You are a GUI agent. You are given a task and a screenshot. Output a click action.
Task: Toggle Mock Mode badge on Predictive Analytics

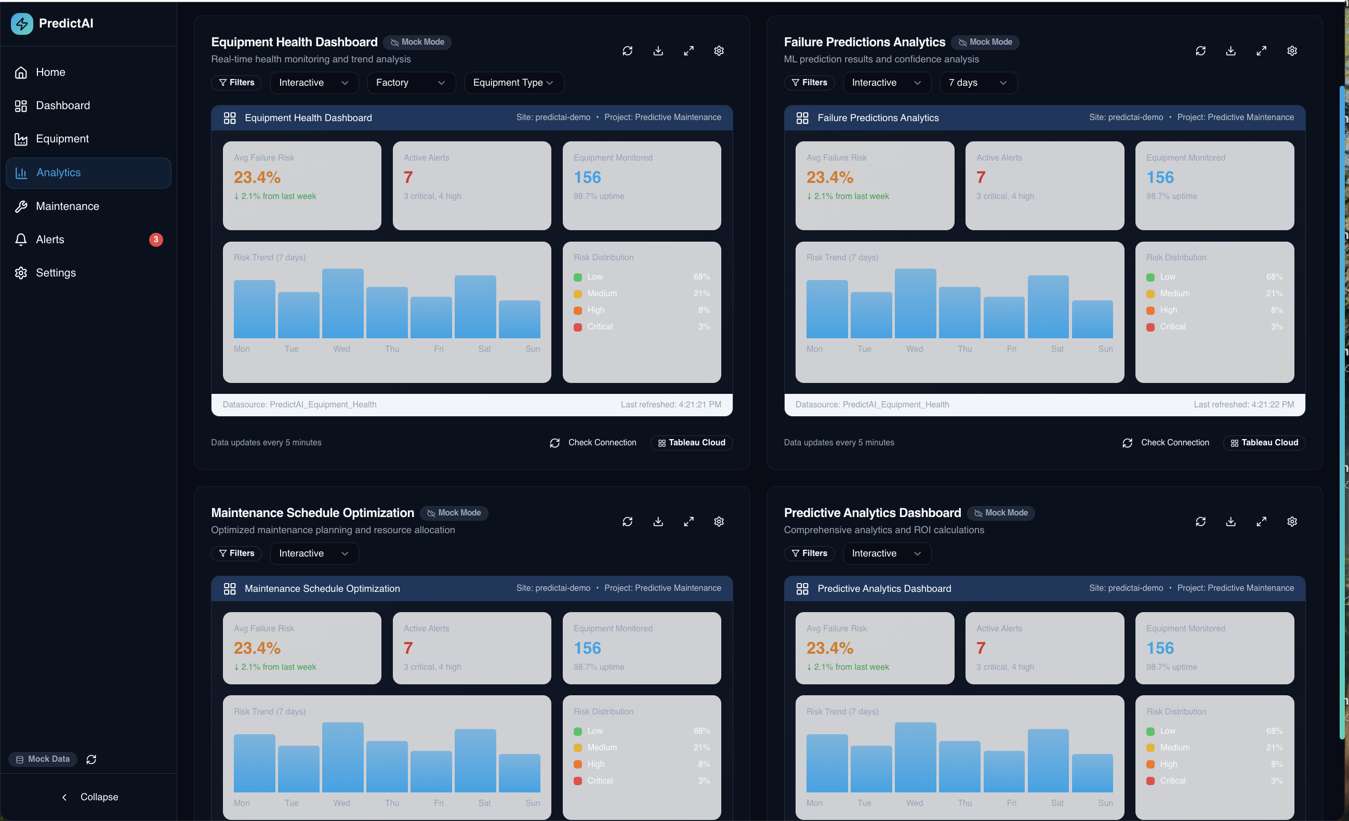click(1001, 513)
